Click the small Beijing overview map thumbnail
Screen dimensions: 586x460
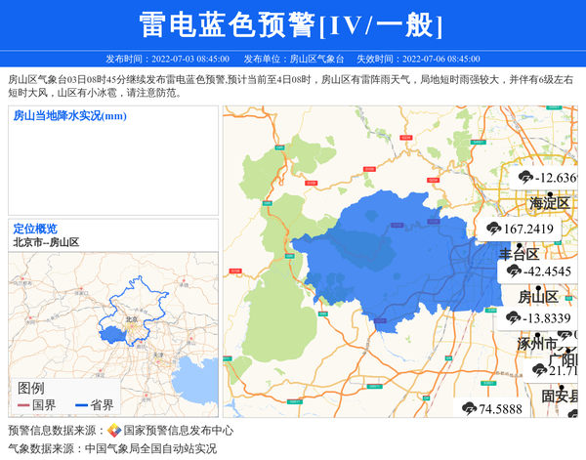coord(112,322)
